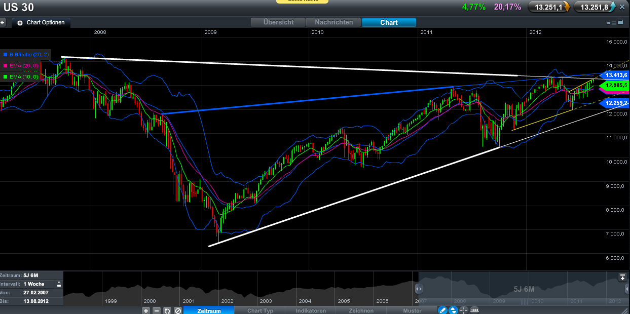Select the pencil drawing tool icon
Screen dimensions: 630x314
click(442, 310)
